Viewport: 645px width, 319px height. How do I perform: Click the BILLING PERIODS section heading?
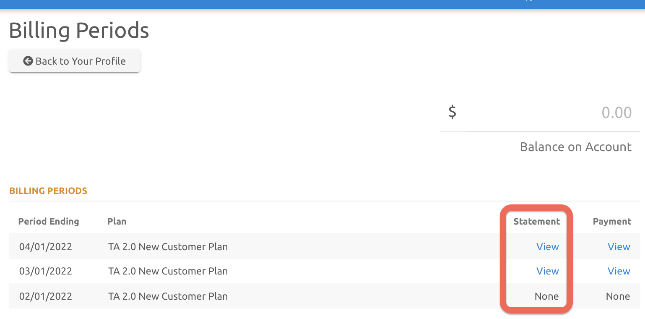point(48,191)
